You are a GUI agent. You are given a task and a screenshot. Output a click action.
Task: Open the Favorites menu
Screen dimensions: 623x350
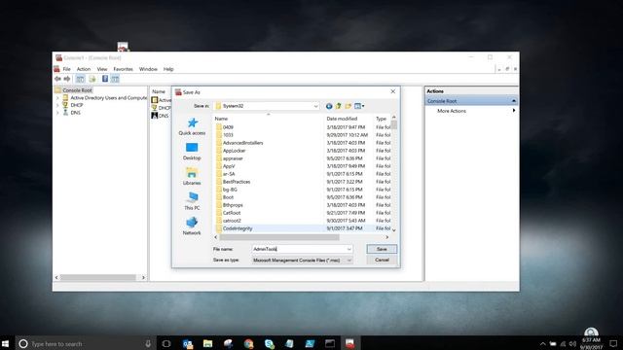pos(124,69)
